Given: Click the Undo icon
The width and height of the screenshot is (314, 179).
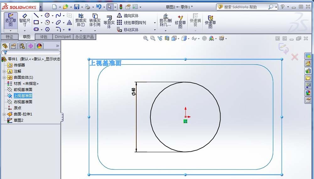Looking at the screenshot, I should coord(99,7).
